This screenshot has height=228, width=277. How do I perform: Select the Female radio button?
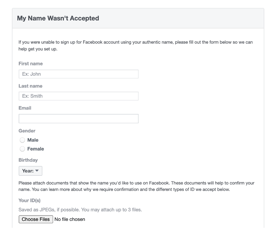click(x=22, y=149)
